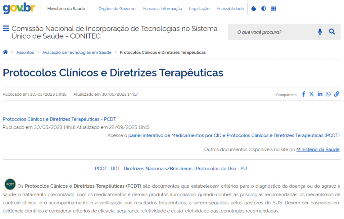
Task: Open the painel interativo de Medicamentos link
Action: [x=234, y=136]
